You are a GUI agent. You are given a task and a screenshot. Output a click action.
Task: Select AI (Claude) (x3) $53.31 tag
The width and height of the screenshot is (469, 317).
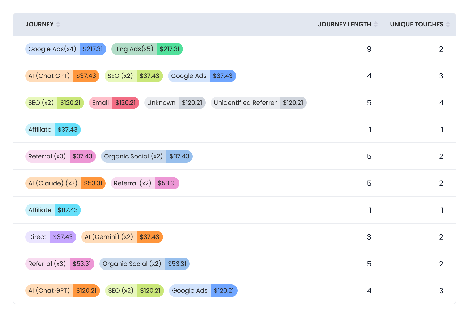65,183
